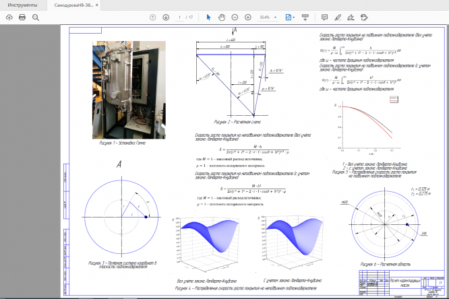Viewport: 449px width, 299px height.
Task: Enable the hand pan tool
Action: tap(221, 17)
